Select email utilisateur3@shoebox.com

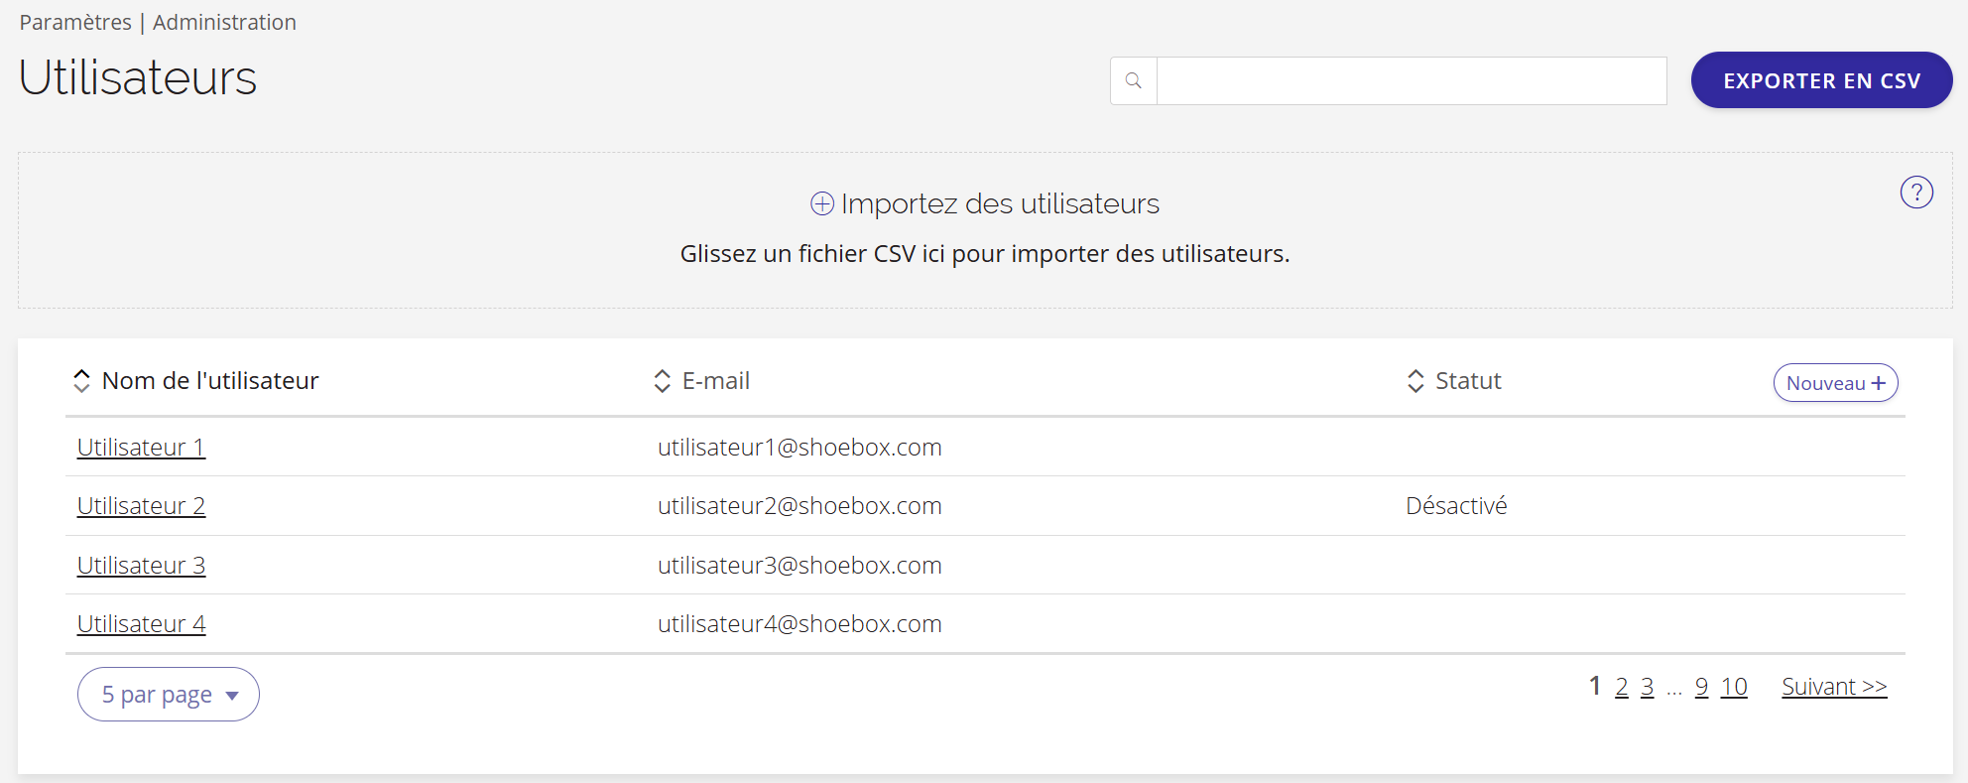(799, 566)
